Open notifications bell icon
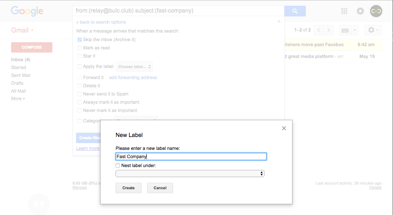Screen dimensions: 393x215 360,11
